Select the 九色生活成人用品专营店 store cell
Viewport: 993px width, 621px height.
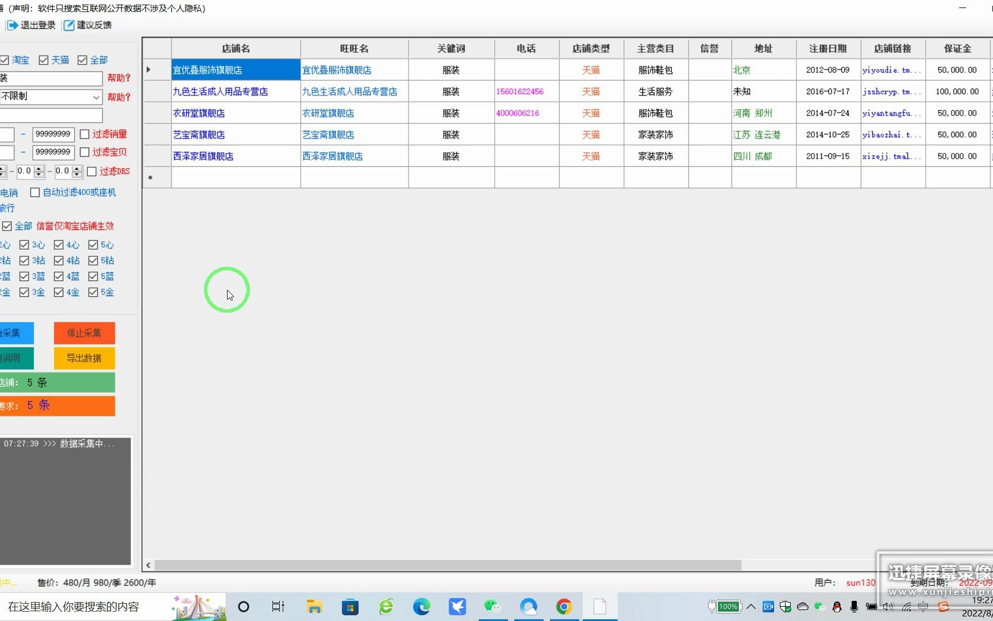pos(236,91)
